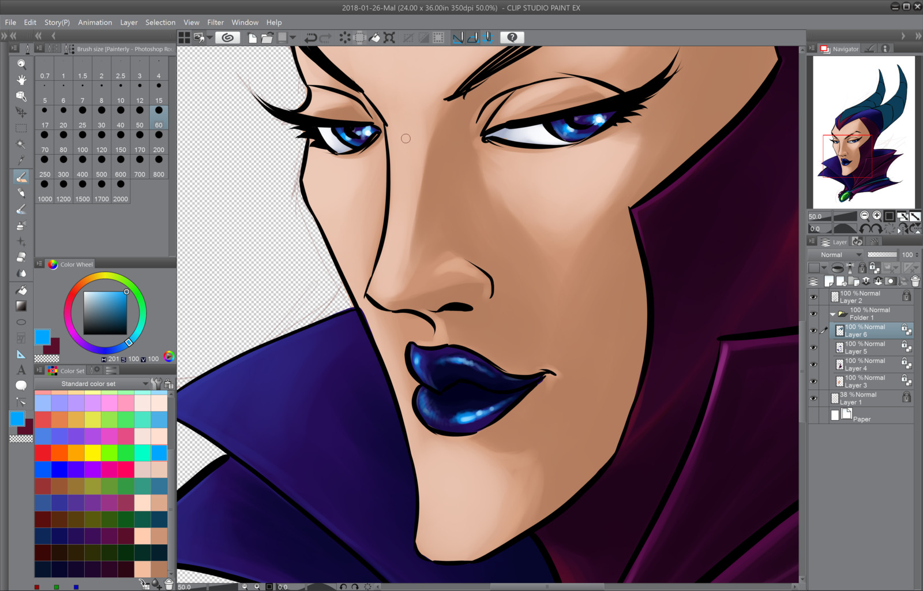The height and width of the screenshot is (591, 923).
Task: Open the Layer panel menu icon
Action: coord(812,242)
